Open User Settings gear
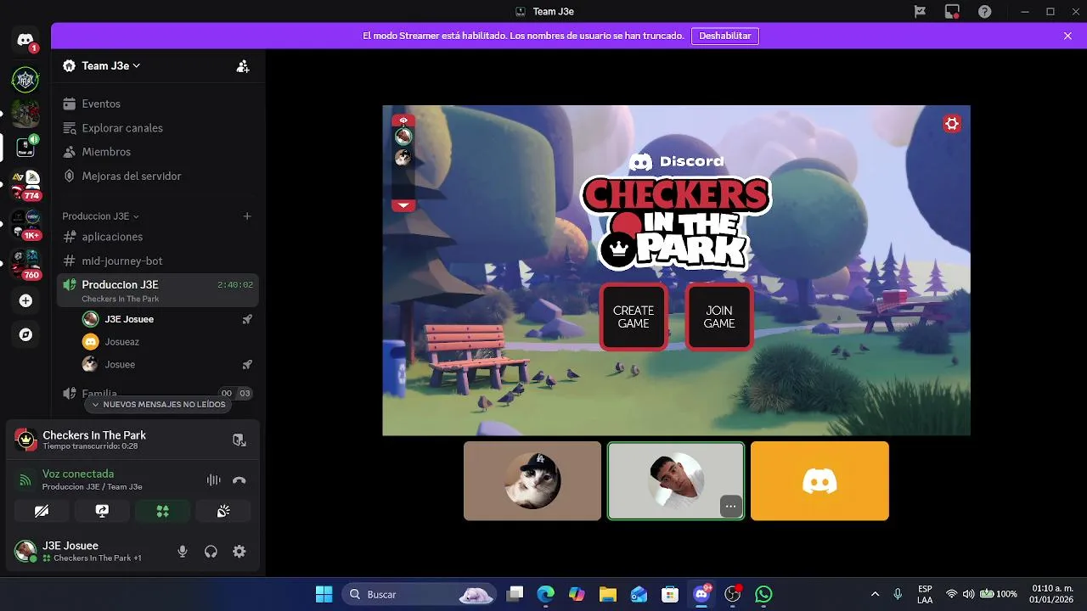The height and width of the screenshot is (611, 1087). (239, 552)
